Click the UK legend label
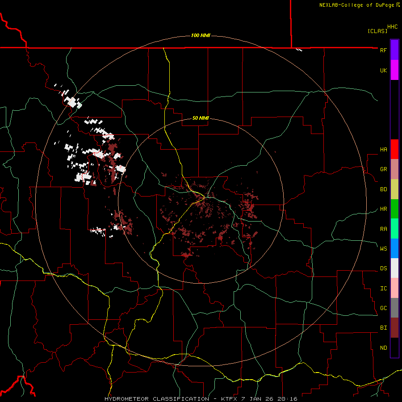This screenshot has height=402, width=402. coord(383,70)
